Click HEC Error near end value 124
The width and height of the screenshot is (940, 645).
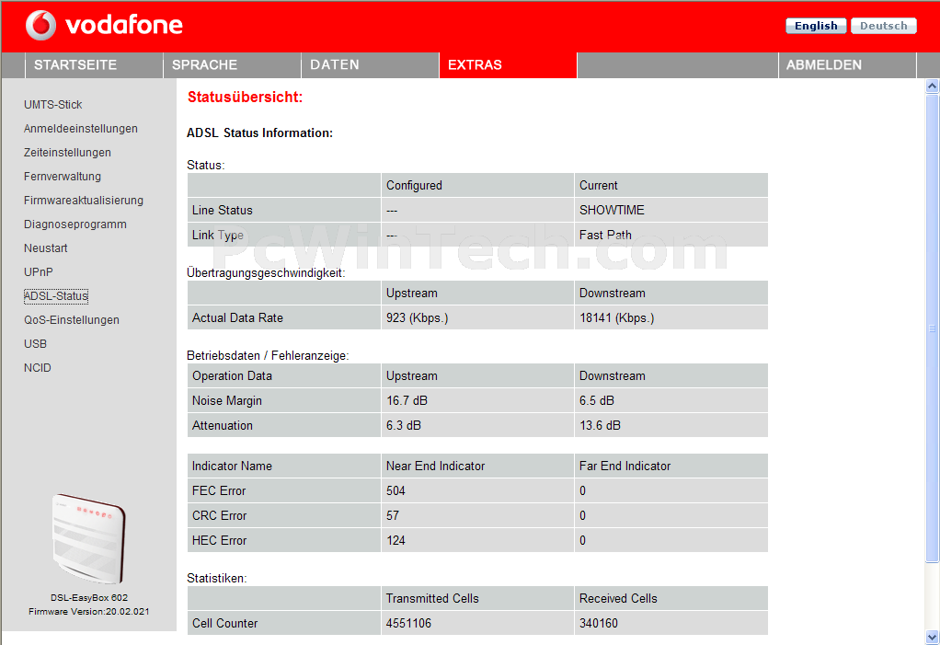pyautogui.click(x=395, y=541)
